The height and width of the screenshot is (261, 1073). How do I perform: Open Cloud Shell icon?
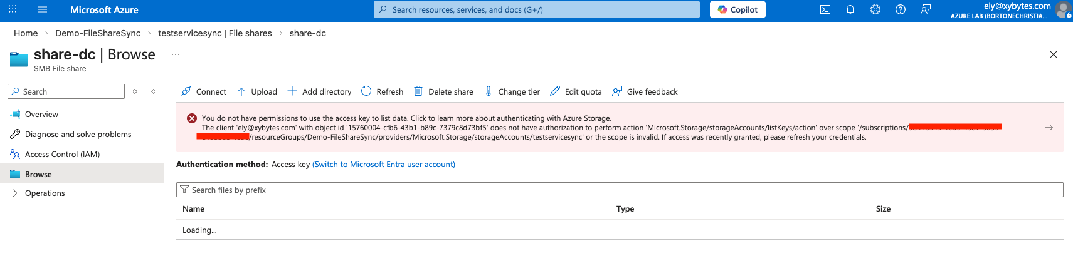click(x=825, y=9)
